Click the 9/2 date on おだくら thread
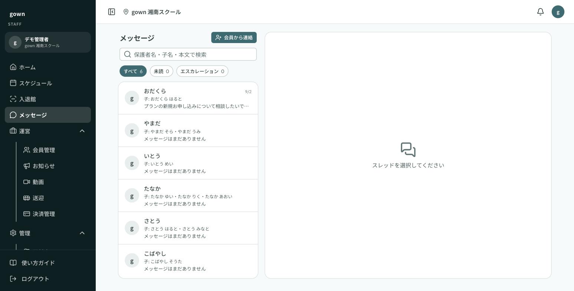Image resolution: width=574 pixels, height=291 pixels. click(248, 92)
